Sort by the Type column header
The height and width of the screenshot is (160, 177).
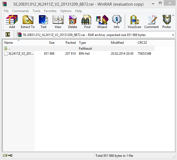pos(93,43)
